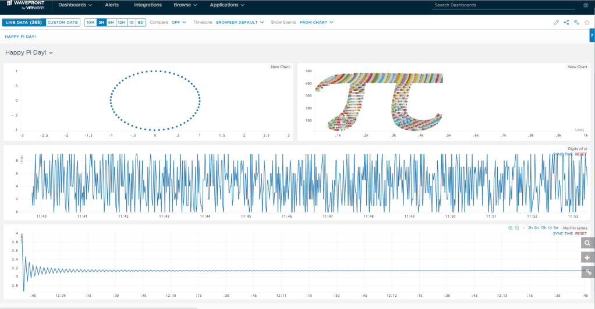Set Machin series chart to 2h

pyautogui.click(x=530, y=228)
